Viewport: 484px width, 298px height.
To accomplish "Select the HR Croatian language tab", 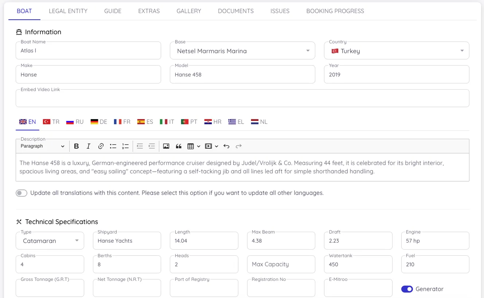I will 213,122.
